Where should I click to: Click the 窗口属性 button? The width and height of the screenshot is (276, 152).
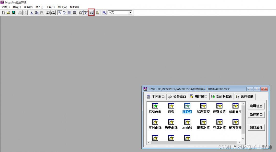click(256, 127)
